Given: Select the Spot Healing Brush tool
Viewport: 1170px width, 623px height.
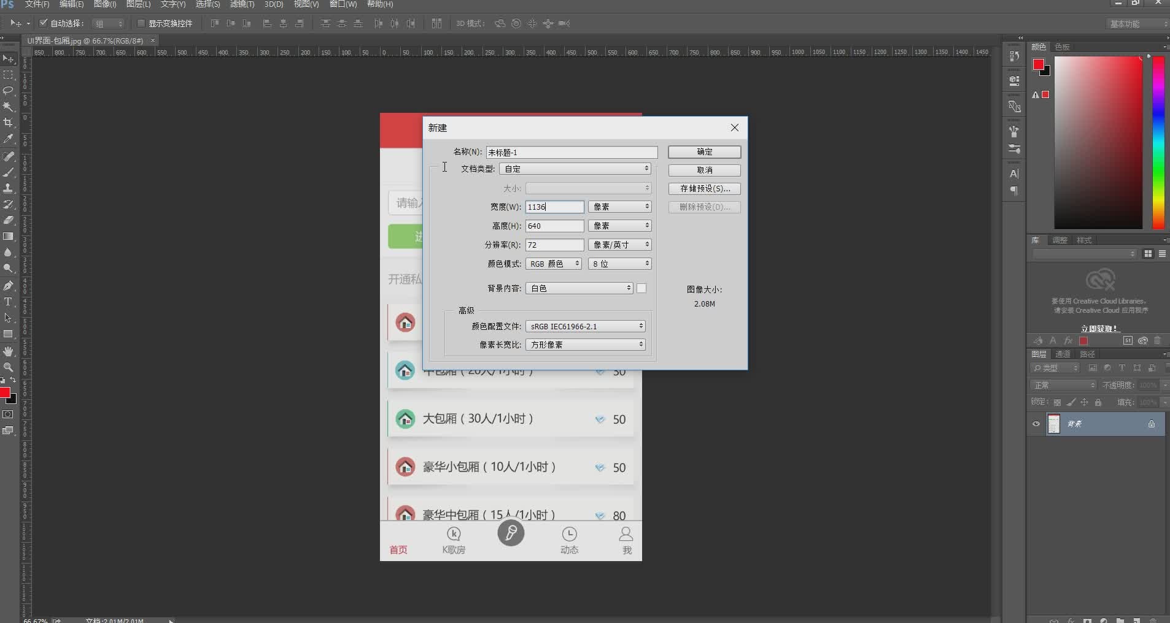Looking at the screenshot, I should coord(9,156).
